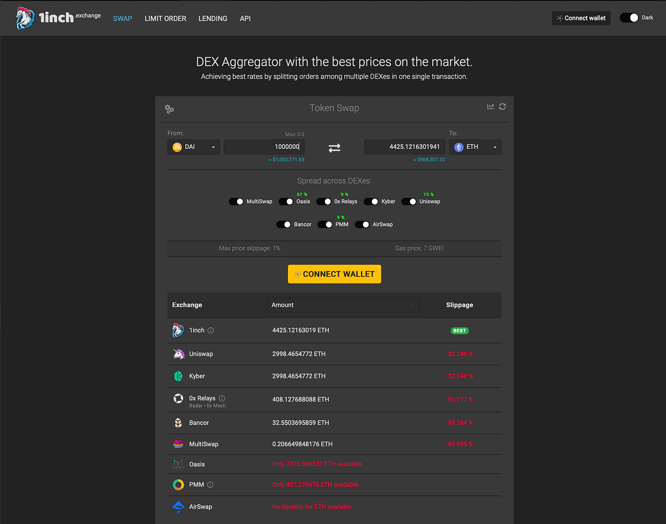This screenshot has width=666, height=524.
Task: Toggle the Bancor DEX switch
Action: coord(284,224)
